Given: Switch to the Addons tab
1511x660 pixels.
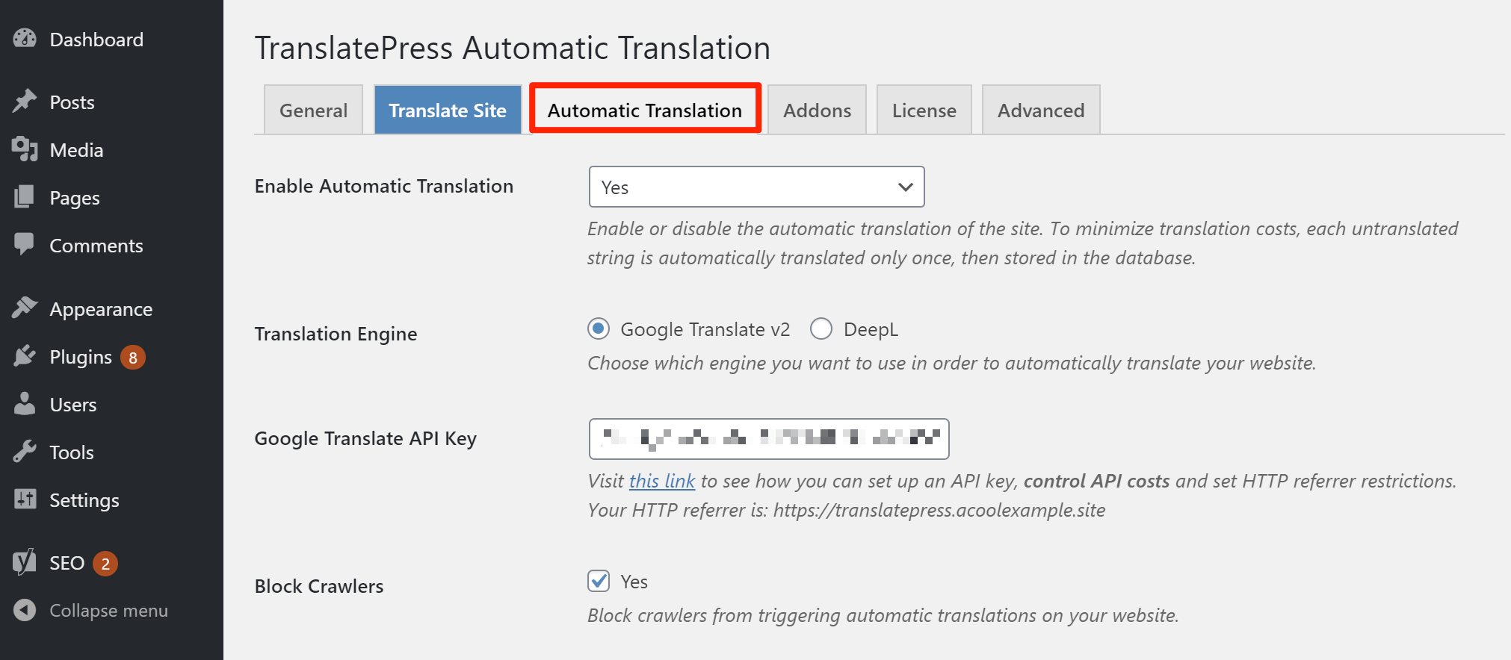Looking at the screenshot, I should point(817,110).
